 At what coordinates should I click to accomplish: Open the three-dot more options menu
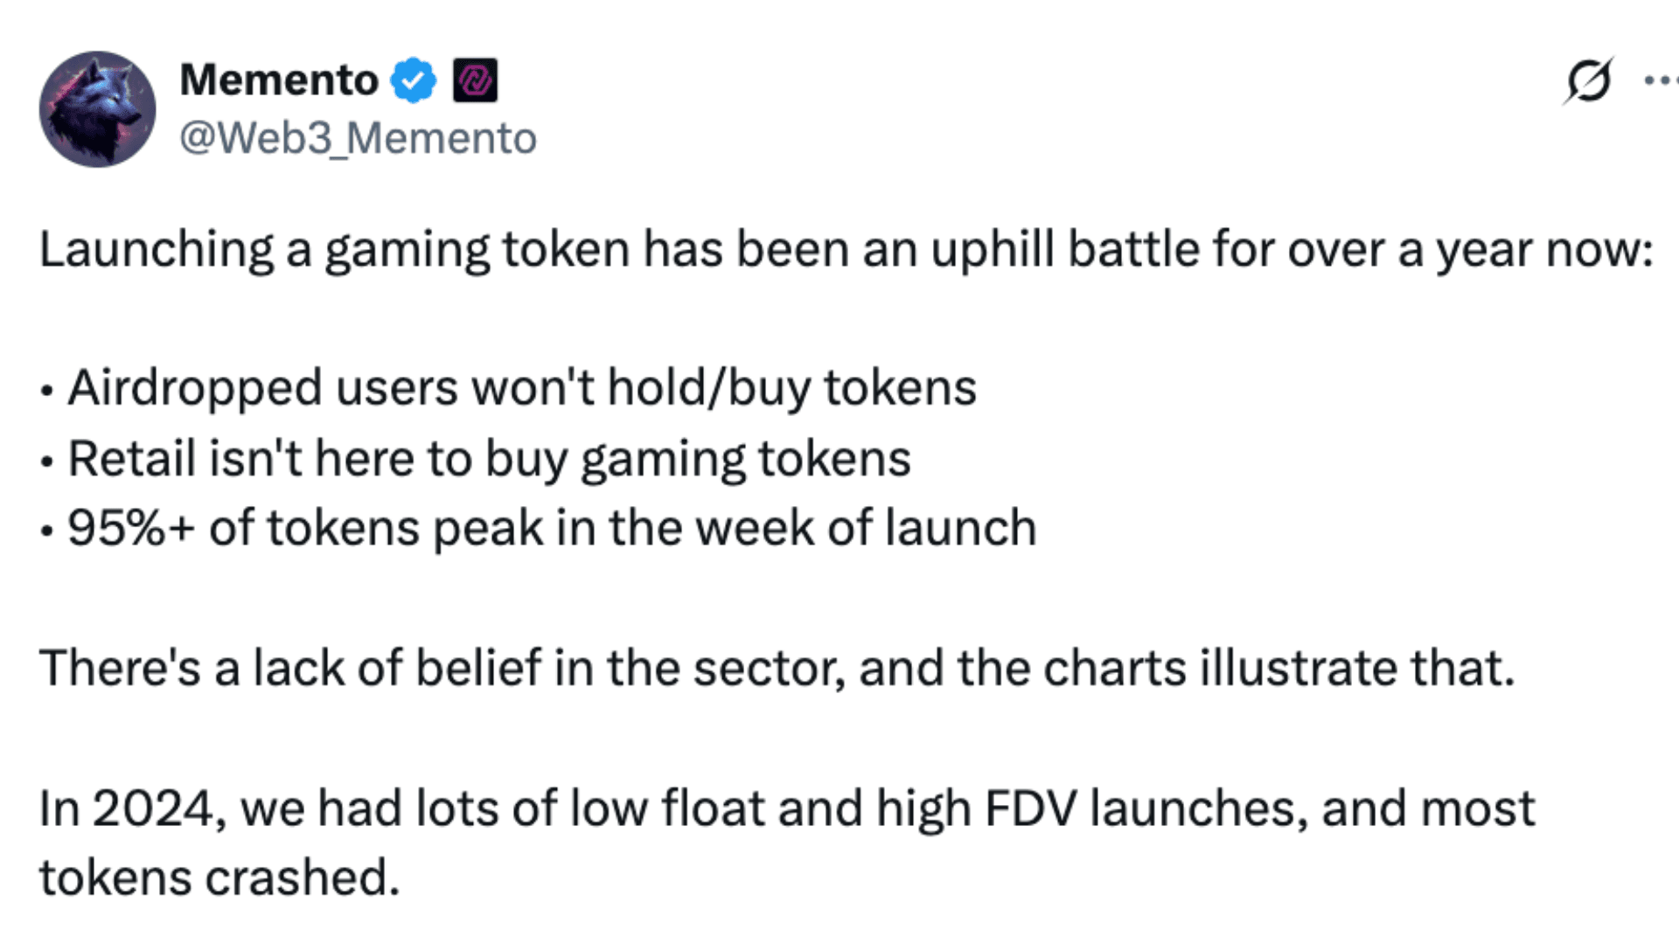pos(1660,81)
